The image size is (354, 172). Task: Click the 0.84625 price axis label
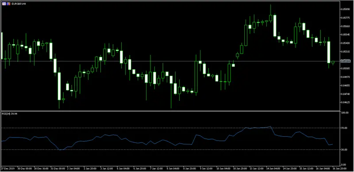tap(346, 103)
